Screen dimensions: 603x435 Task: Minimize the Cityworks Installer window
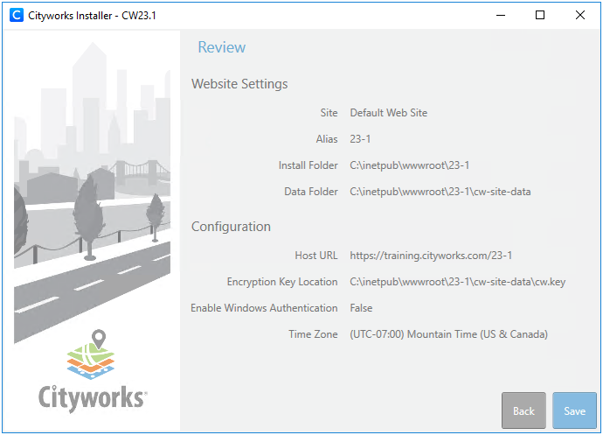[x=500, y=15]
